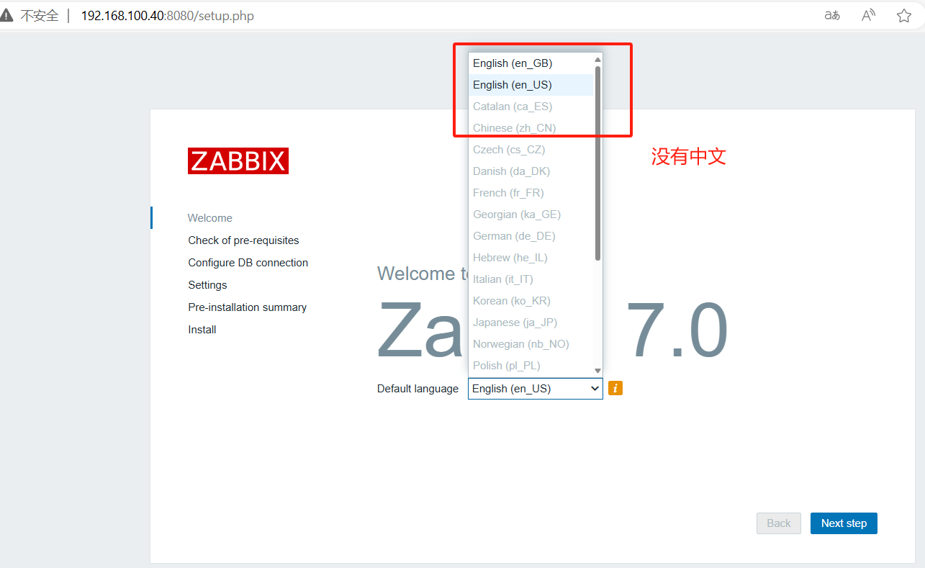Image resolution: width=925 pixels, height=568 pixels.
Task: Select English (en_US) from the language list
Action: pos(531,85)
